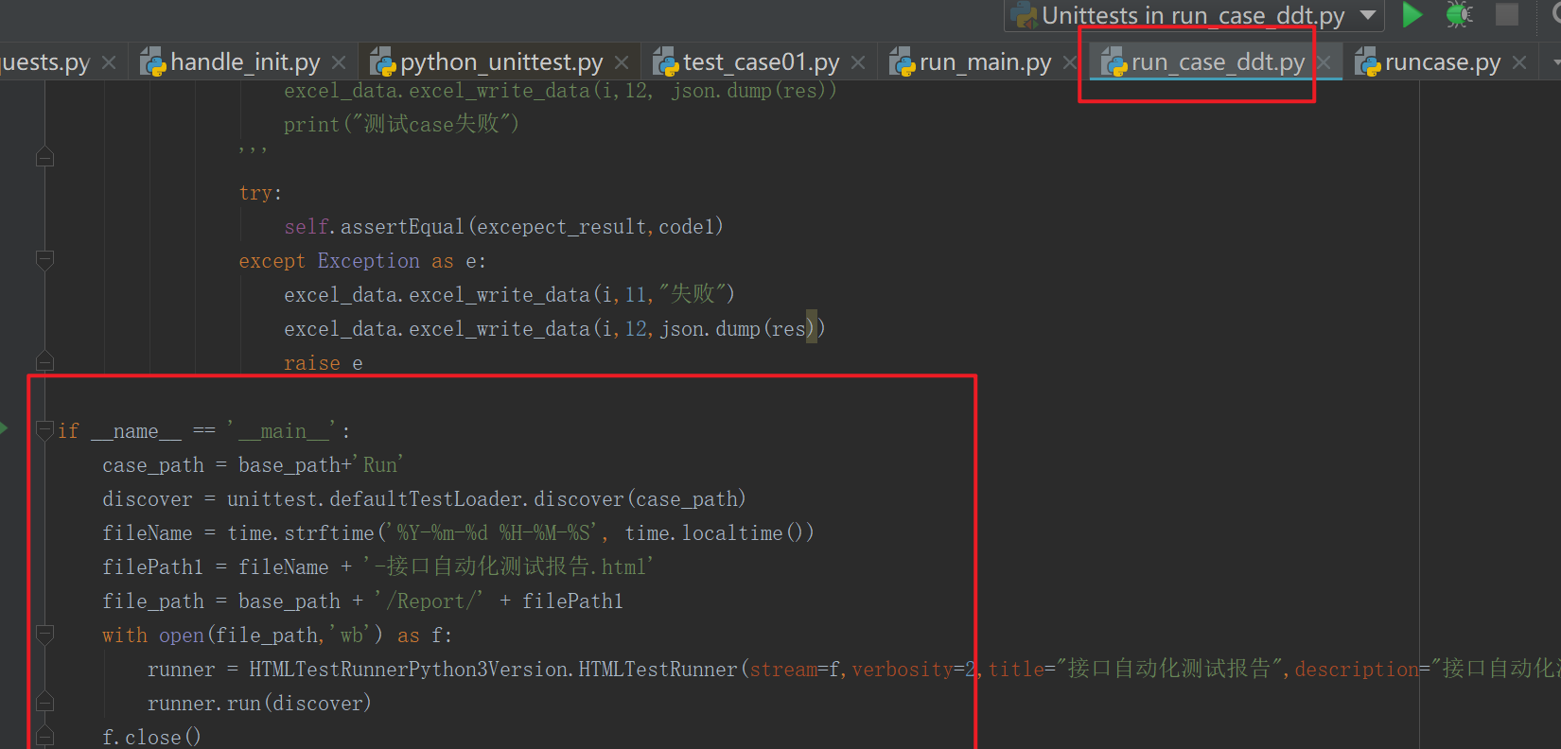This screenshot has width=1561, height=749.
Task: Click the Stop square button
Action: pos(1507,14)
